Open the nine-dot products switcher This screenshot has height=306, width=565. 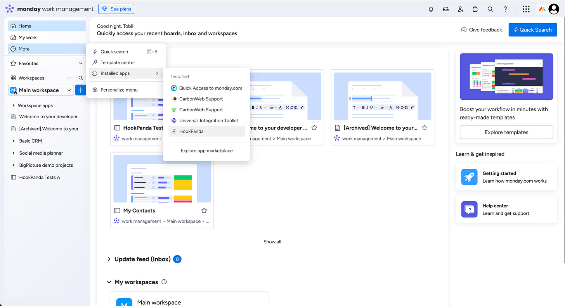526,9
